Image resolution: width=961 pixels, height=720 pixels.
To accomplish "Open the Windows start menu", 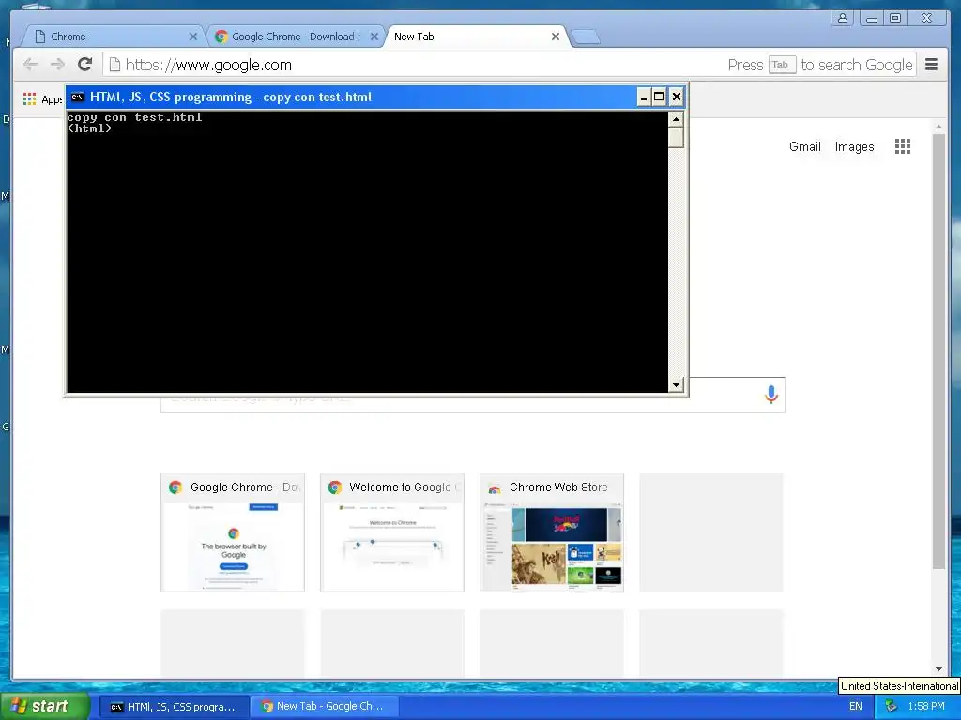I will 44,707.
